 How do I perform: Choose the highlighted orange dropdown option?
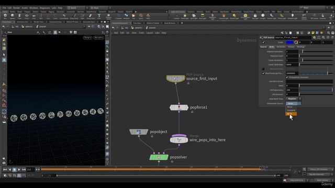[x=291, y=114]
